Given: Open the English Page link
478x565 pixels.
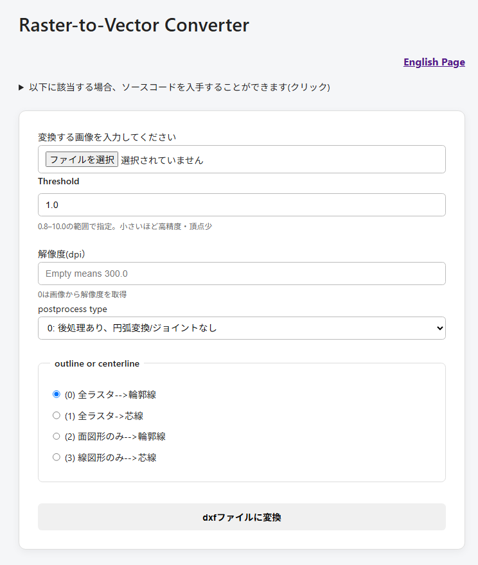Looking at the screenshot, I should click(x=434, y=62).
